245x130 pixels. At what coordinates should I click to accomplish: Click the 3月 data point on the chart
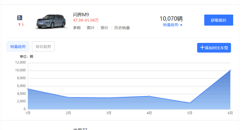coord(109,98)
